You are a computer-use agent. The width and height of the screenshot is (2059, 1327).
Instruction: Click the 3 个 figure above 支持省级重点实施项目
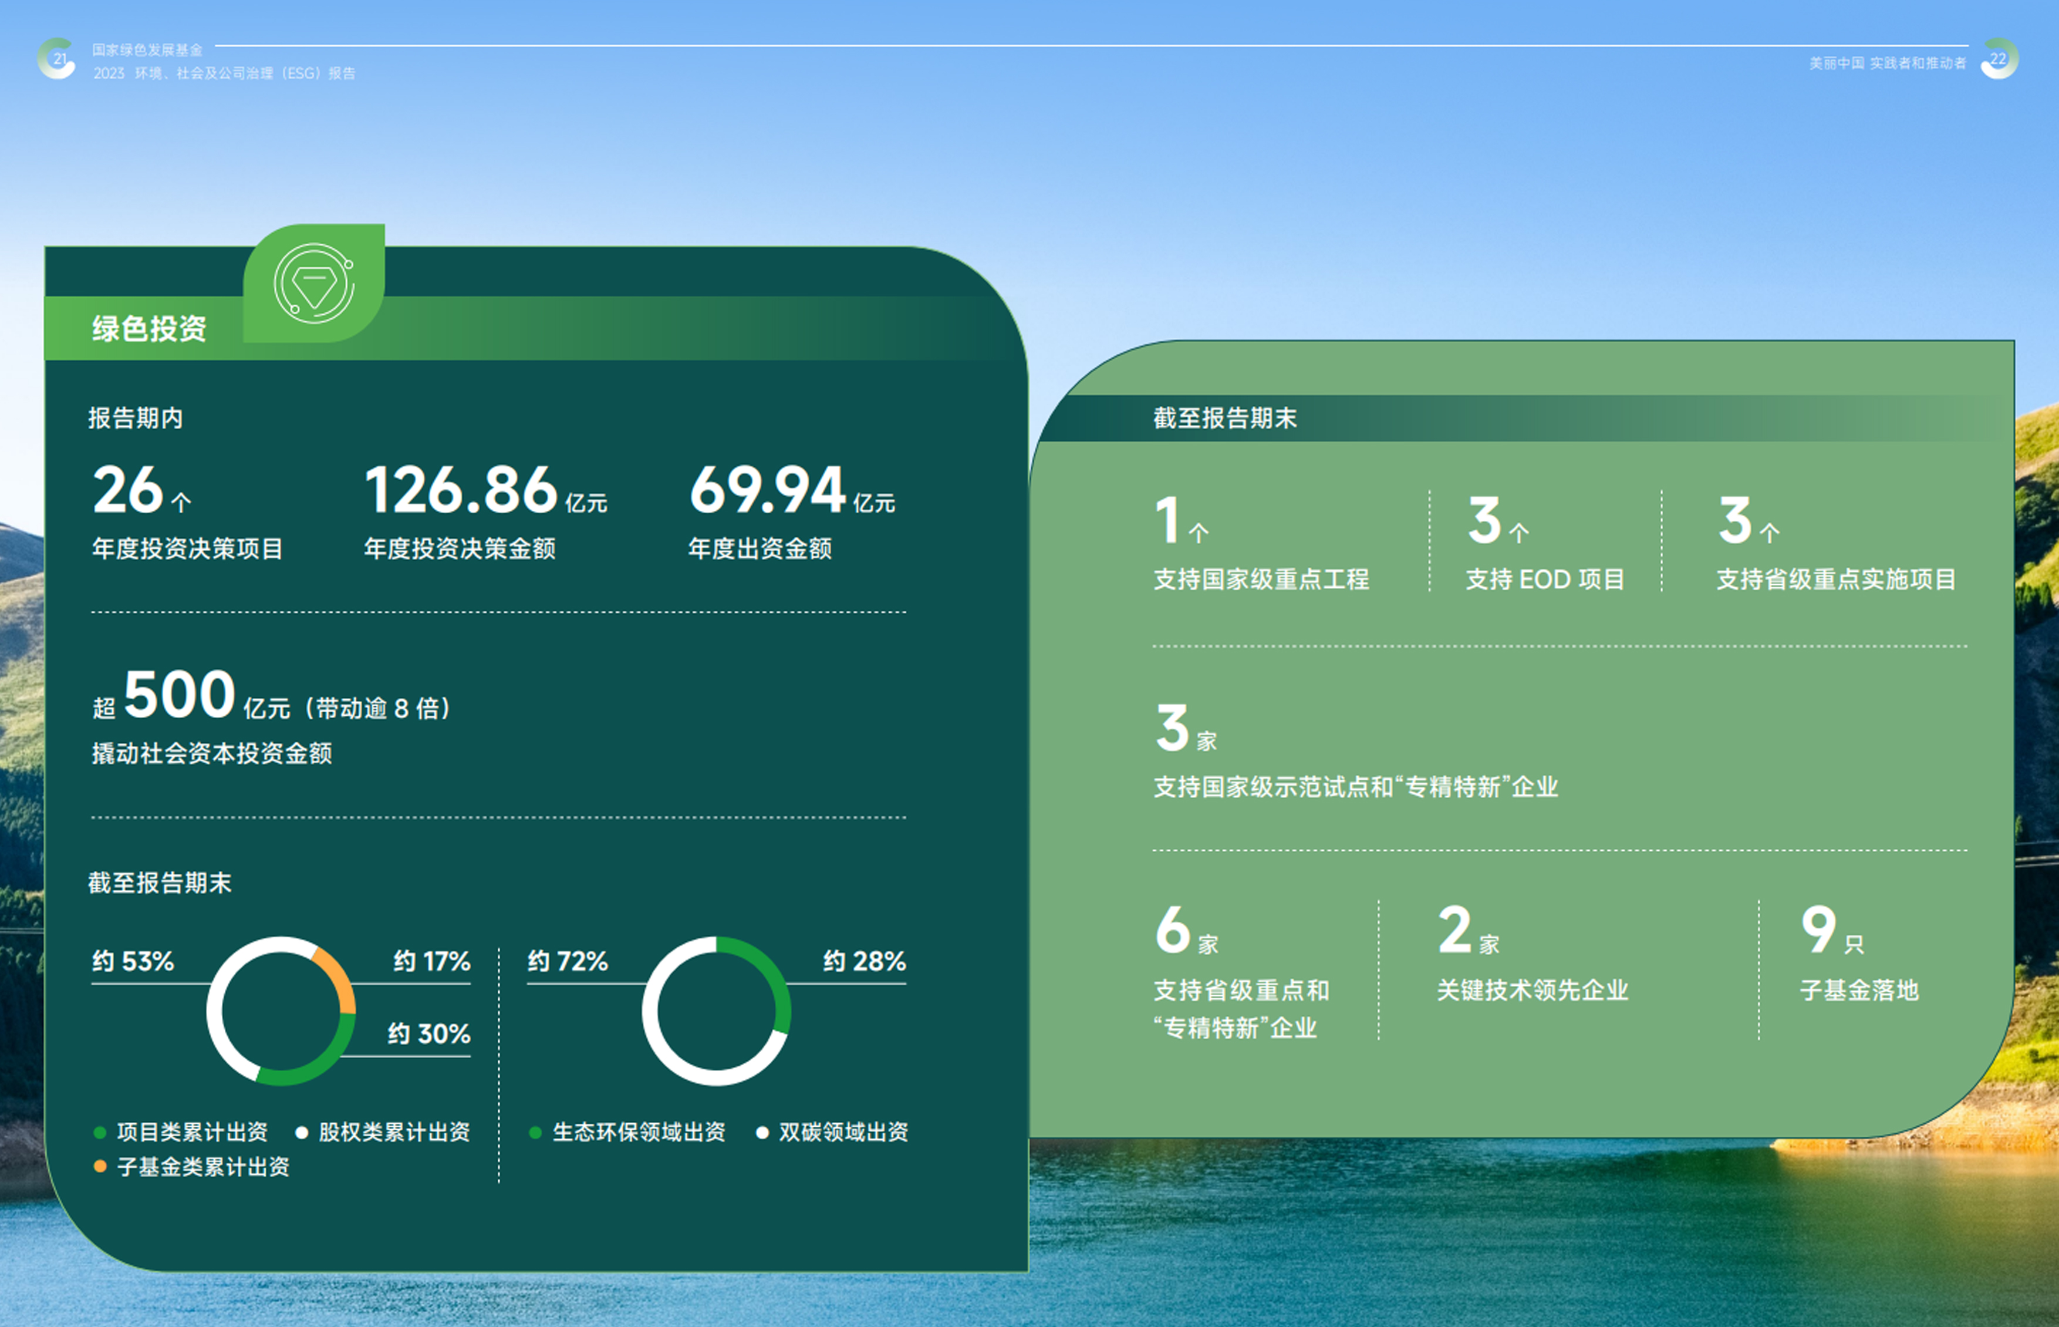click(1749, 520)
